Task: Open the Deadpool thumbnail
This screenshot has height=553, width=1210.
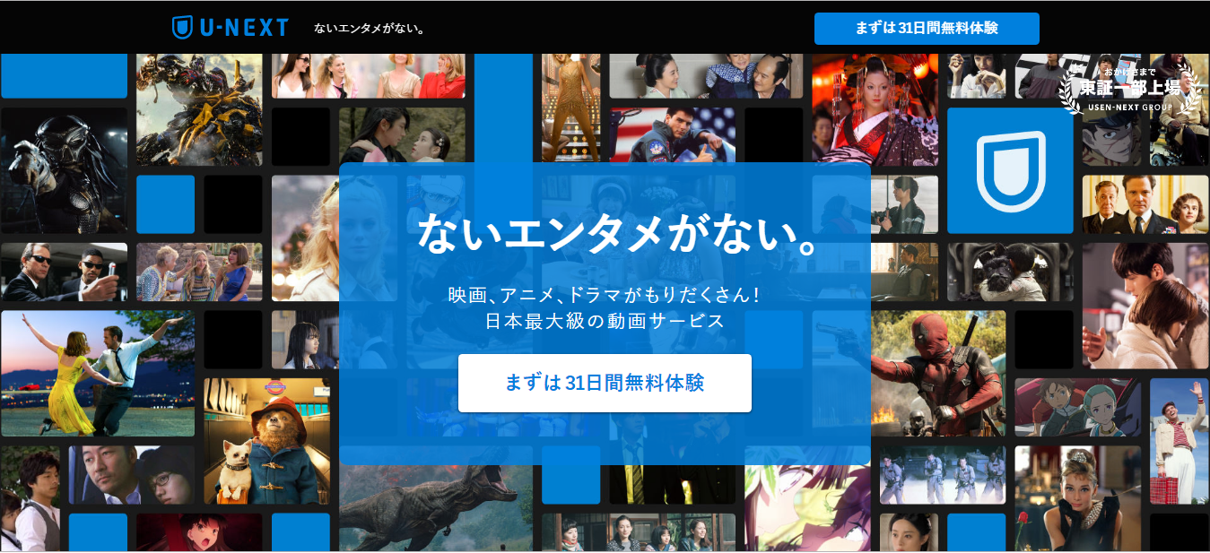Action: [x=938, y=374]
